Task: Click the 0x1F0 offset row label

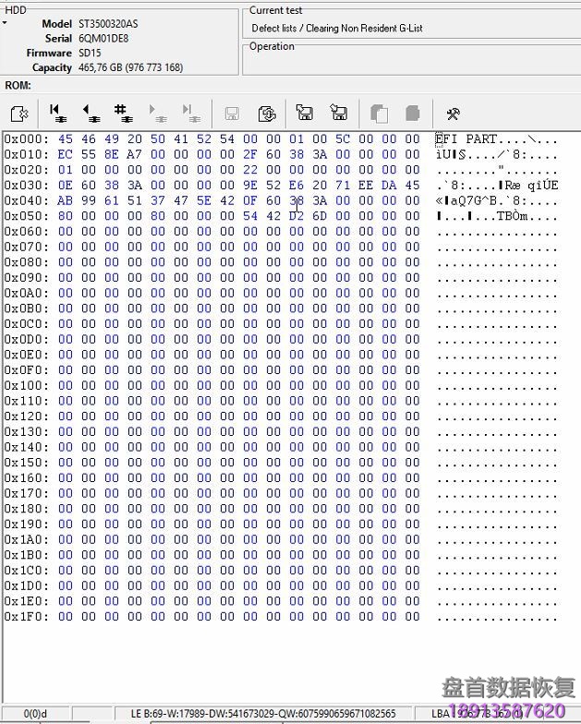Action: [x=24, y=617]
